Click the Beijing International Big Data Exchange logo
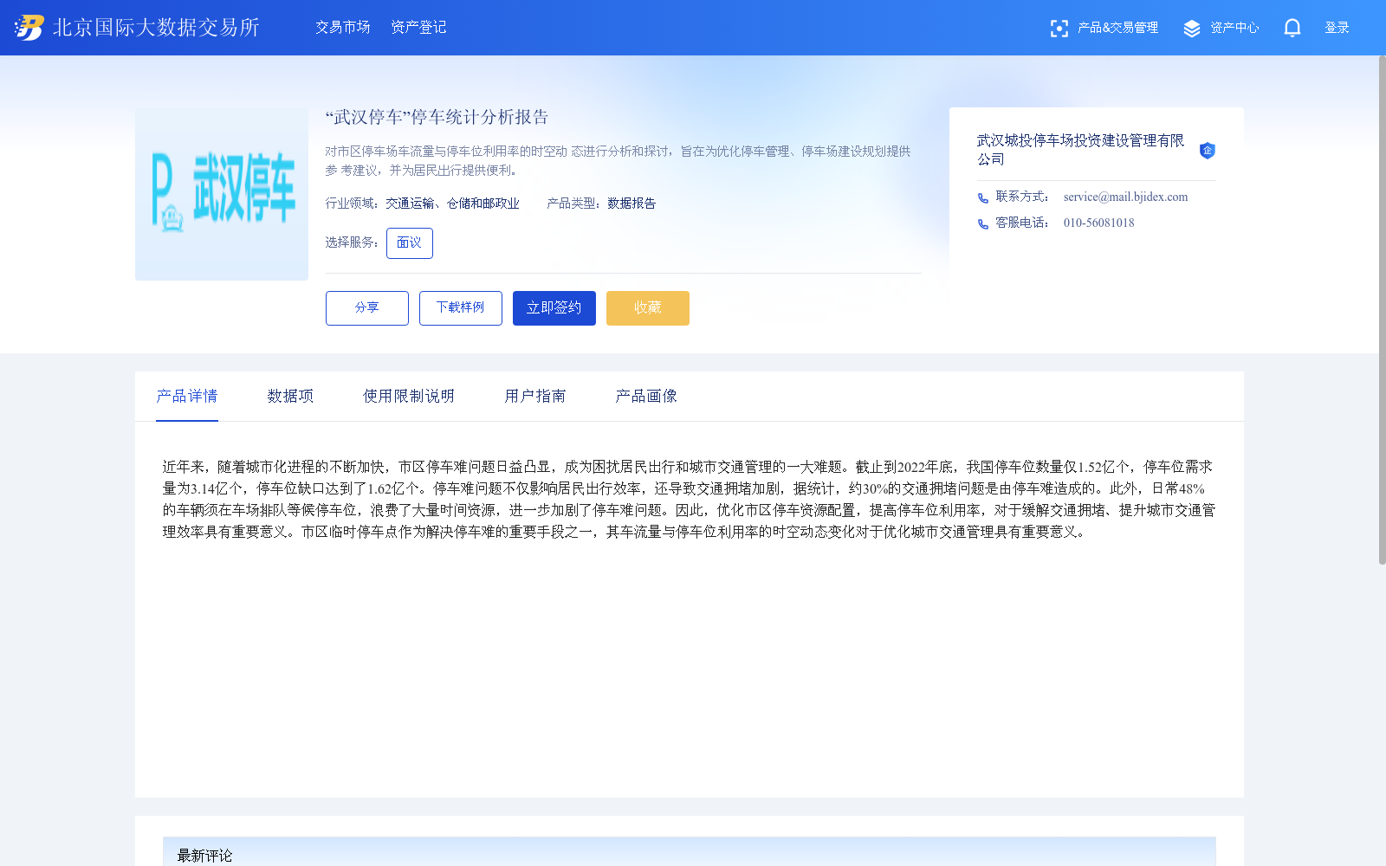1386x866 pixels. [137, 28]
